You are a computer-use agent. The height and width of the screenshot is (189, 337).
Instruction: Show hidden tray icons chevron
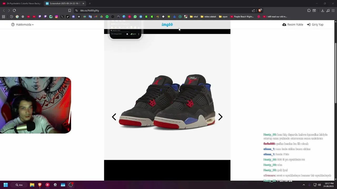(304, 185)
